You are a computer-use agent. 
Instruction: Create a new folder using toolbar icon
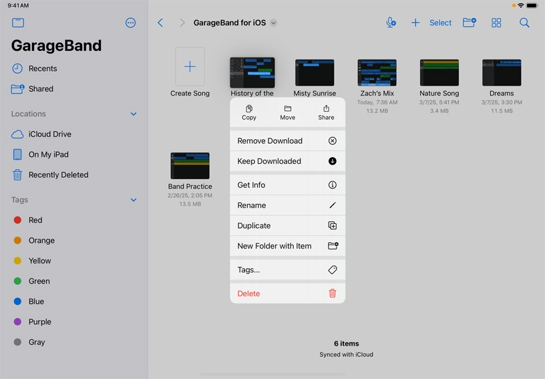pyautogui.click(x=470, y=23)
